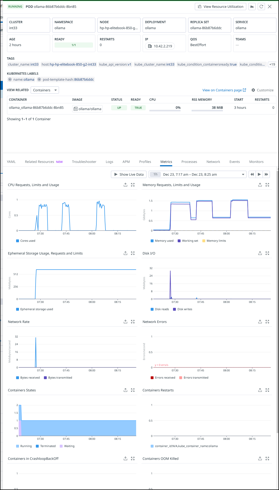This screenshot has width=279, height=490.
Task: Expand CPU Requests graph to fullscreen
Action: coord(133,185)
